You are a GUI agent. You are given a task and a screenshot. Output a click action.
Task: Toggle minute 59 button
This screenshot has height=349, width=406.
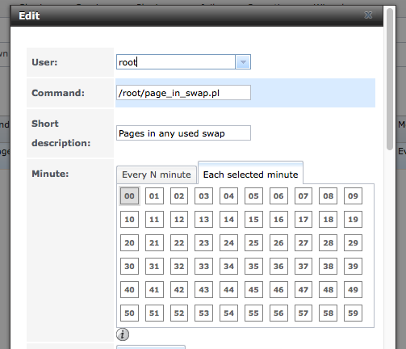353,313
